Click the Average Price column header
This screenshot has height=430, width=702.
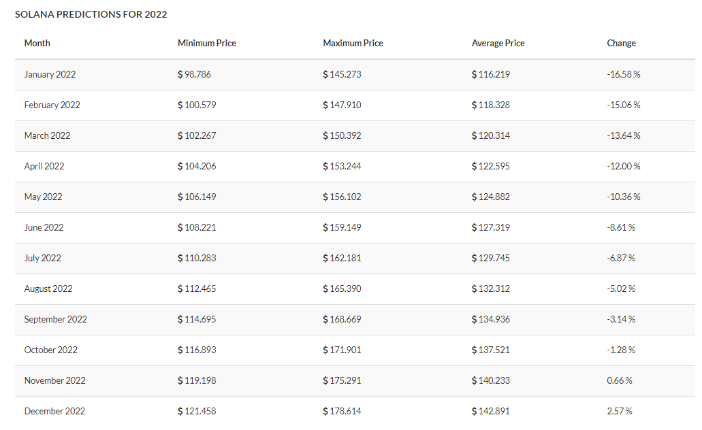coord(498,44)
